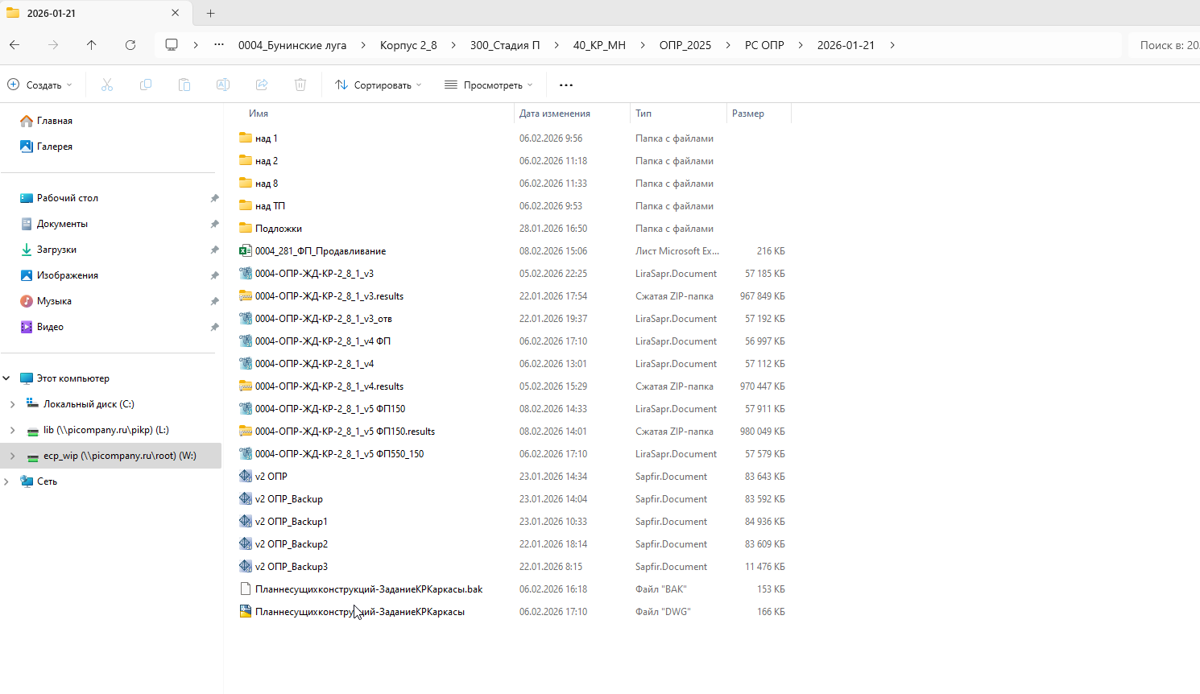Image resolution: width=1200 pixels, height=694 pixels.
Task: Click the Rename icon in toolbar
Action: click(223, 85)
